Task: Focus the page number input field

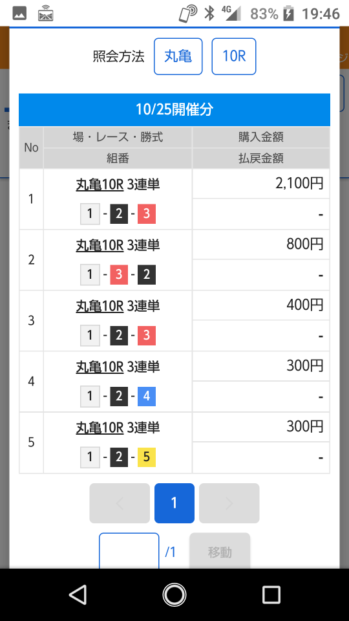Action: [x=129, y=551]
